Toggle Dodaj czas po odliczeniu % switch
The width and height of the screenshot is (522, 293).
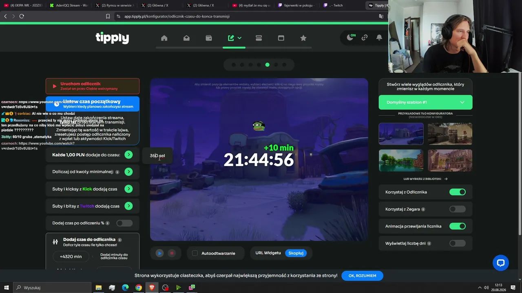click(124, 223)
